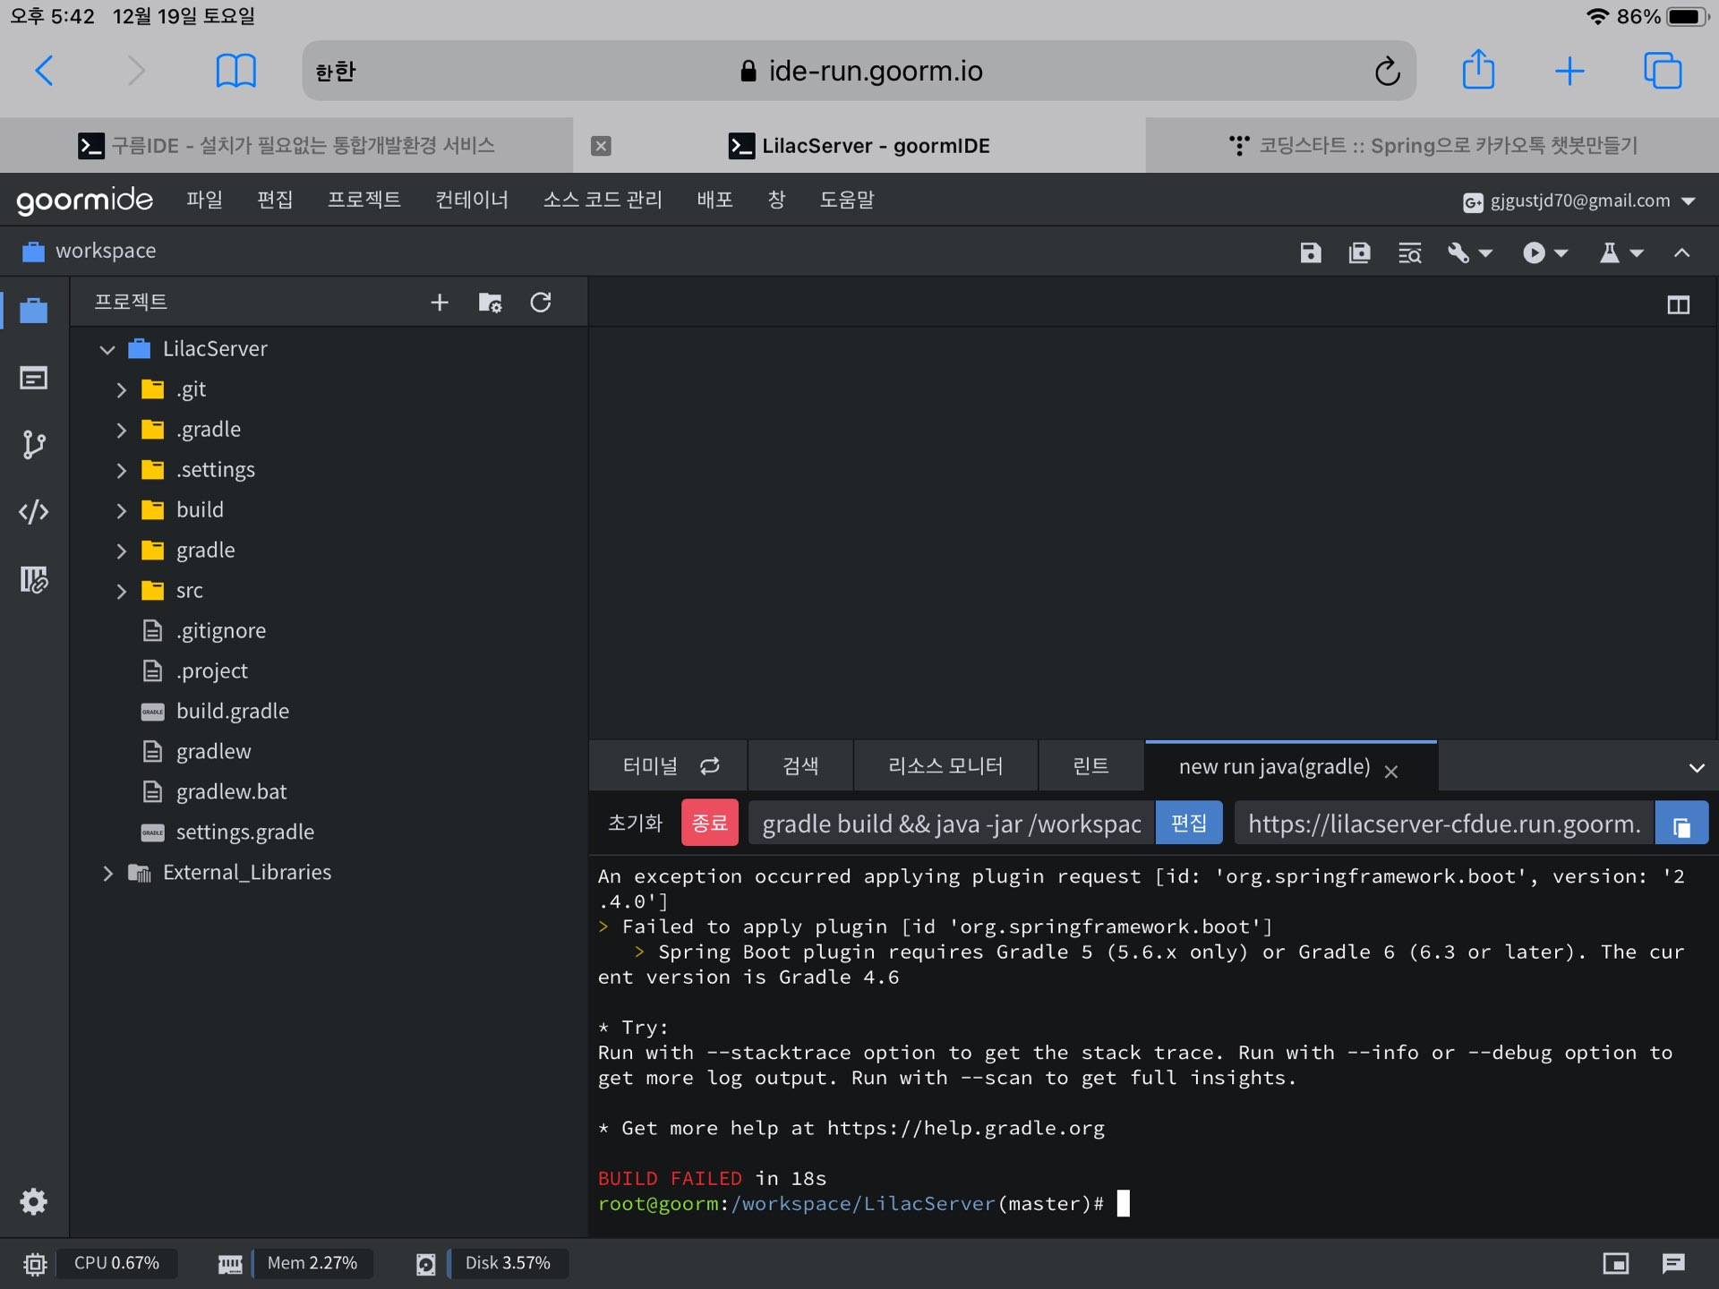Screen dimensions: 1719x1289
Task: Collapse the top toolbar with up chevron
Action: 1681,253
